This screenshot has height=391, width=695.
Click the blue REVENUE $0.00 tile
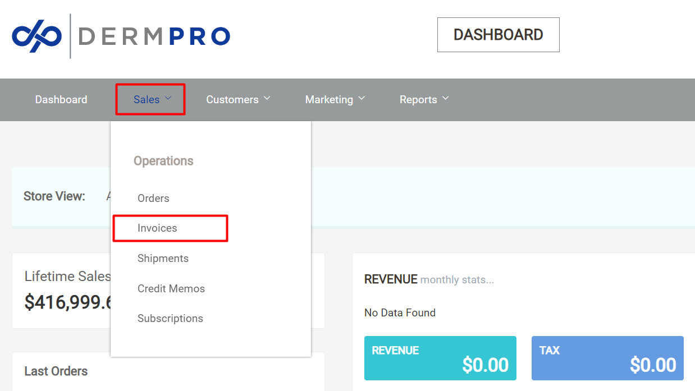(440, 358)
